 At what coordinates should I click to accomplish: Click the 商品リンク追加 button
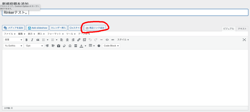point(95,28)
